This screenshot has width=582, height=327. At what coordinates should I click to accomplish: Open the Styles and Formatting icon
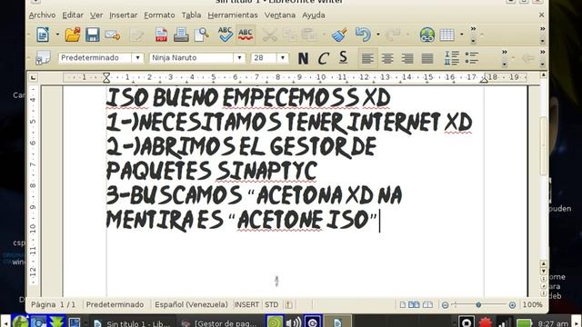pyautogui.click(x=43, y=58)
